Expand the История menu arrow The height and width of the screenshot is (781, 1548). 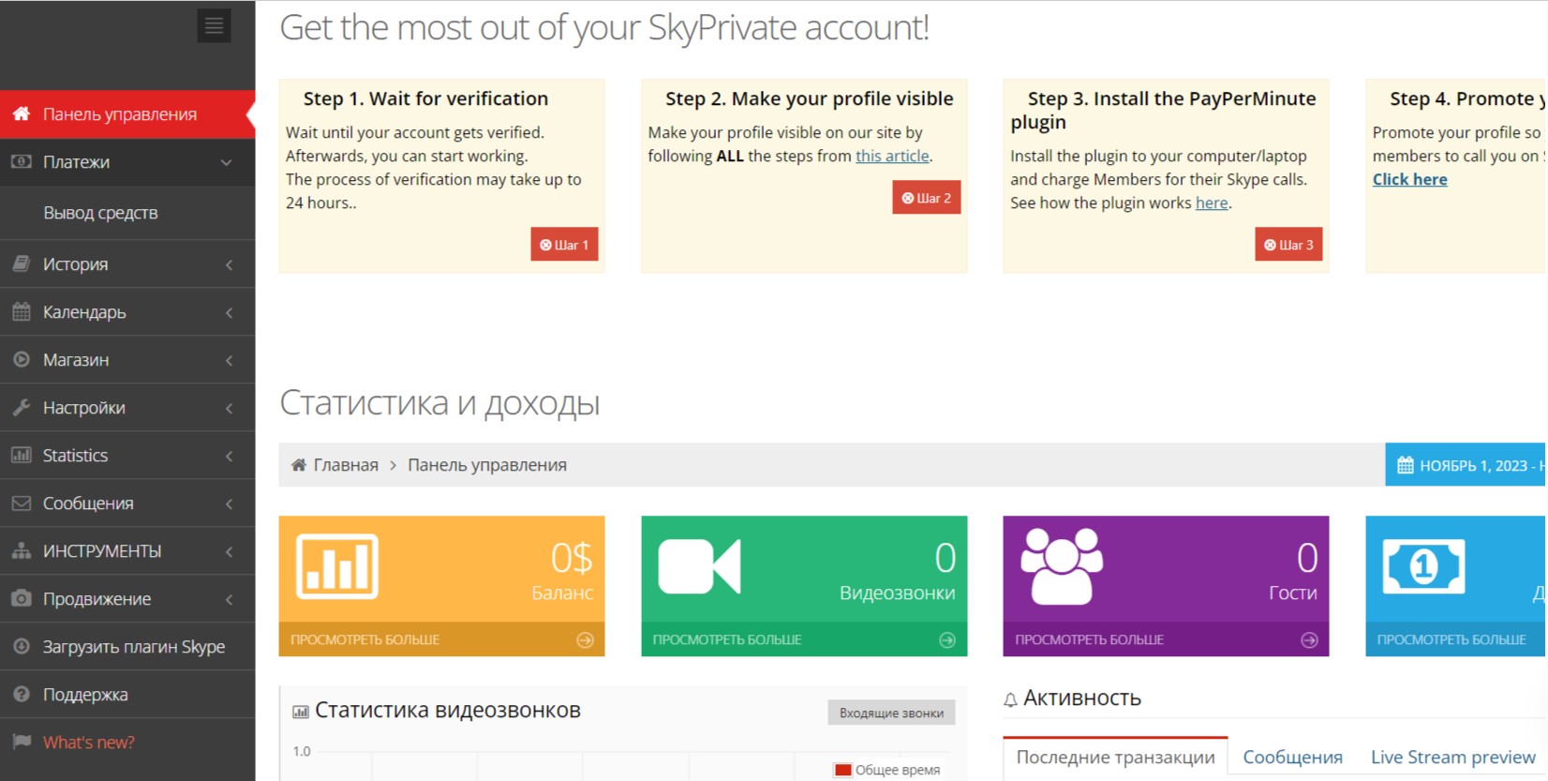[x=229, y=265]
